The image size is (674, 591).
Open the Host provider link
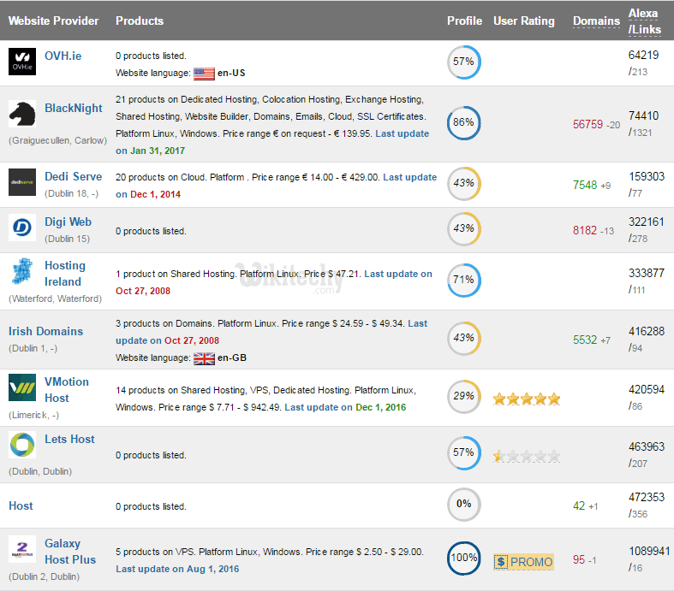(21, 505)
